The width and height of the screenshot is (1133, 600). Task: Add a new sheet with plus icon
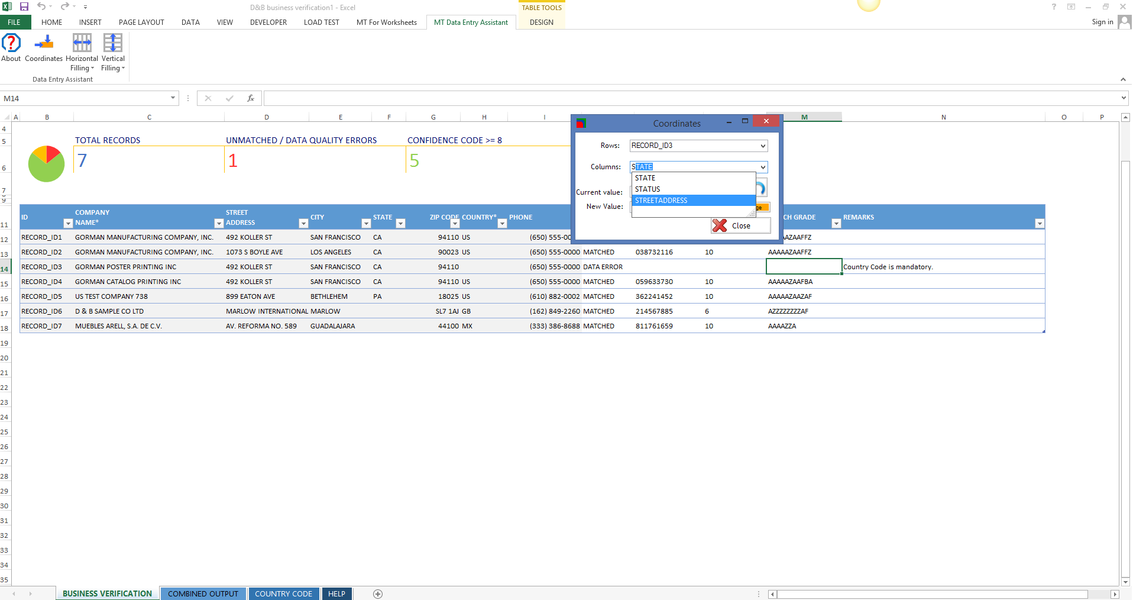pyautogui.click(x=378, y=594)
